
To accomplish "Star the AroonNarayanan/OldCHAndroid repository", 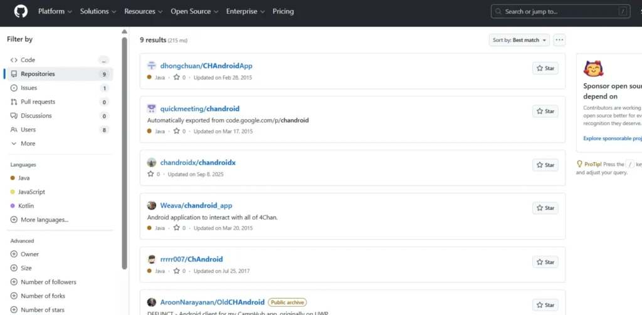I will click(545, 305).
